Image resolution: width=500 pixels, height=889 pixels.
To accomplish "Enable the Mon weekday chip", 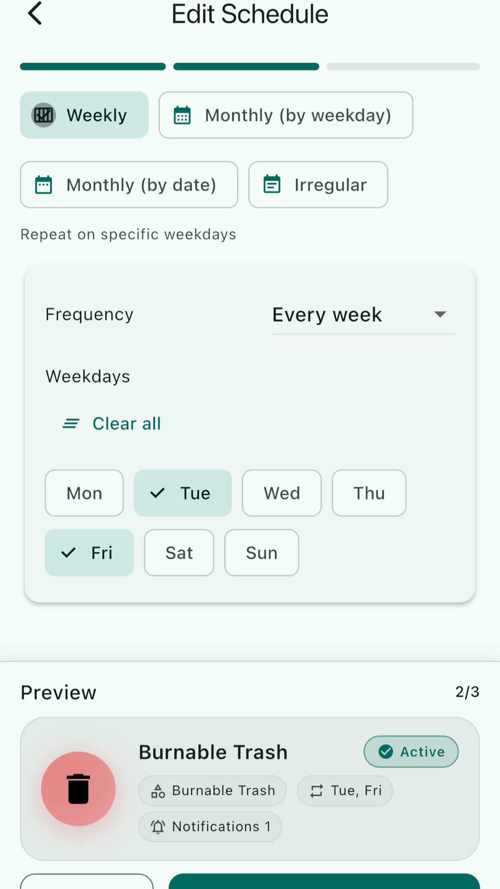I will [x=84, y=493].
